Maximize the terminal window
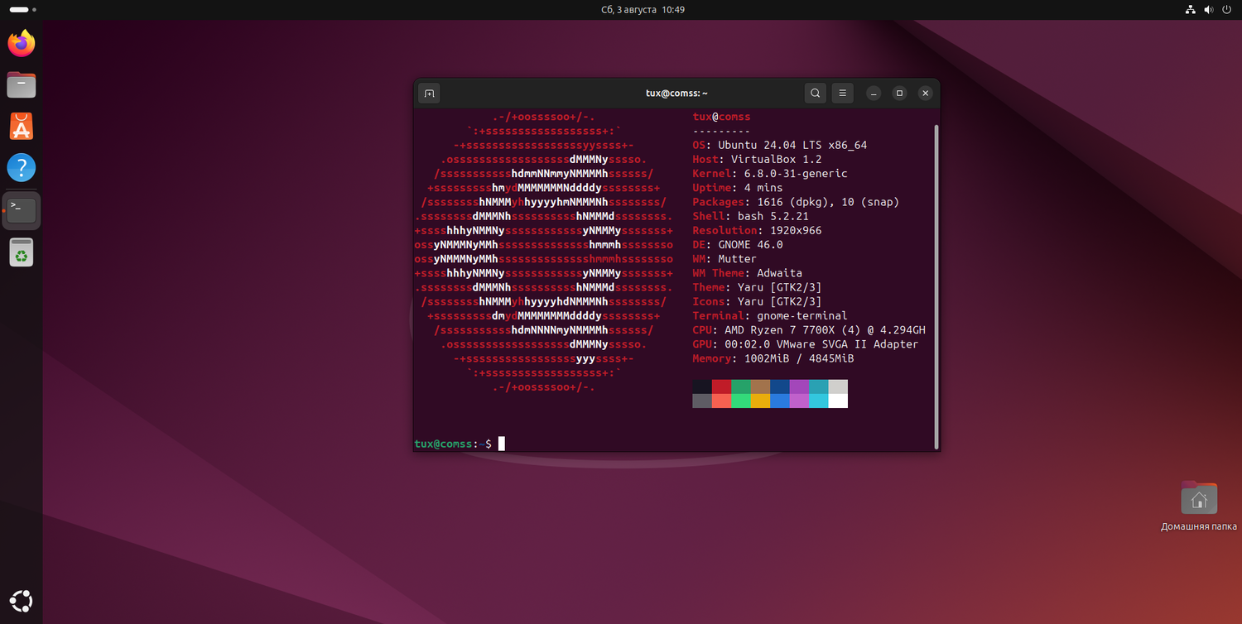Screen dimensions: 1242x624 coord(899,94)
